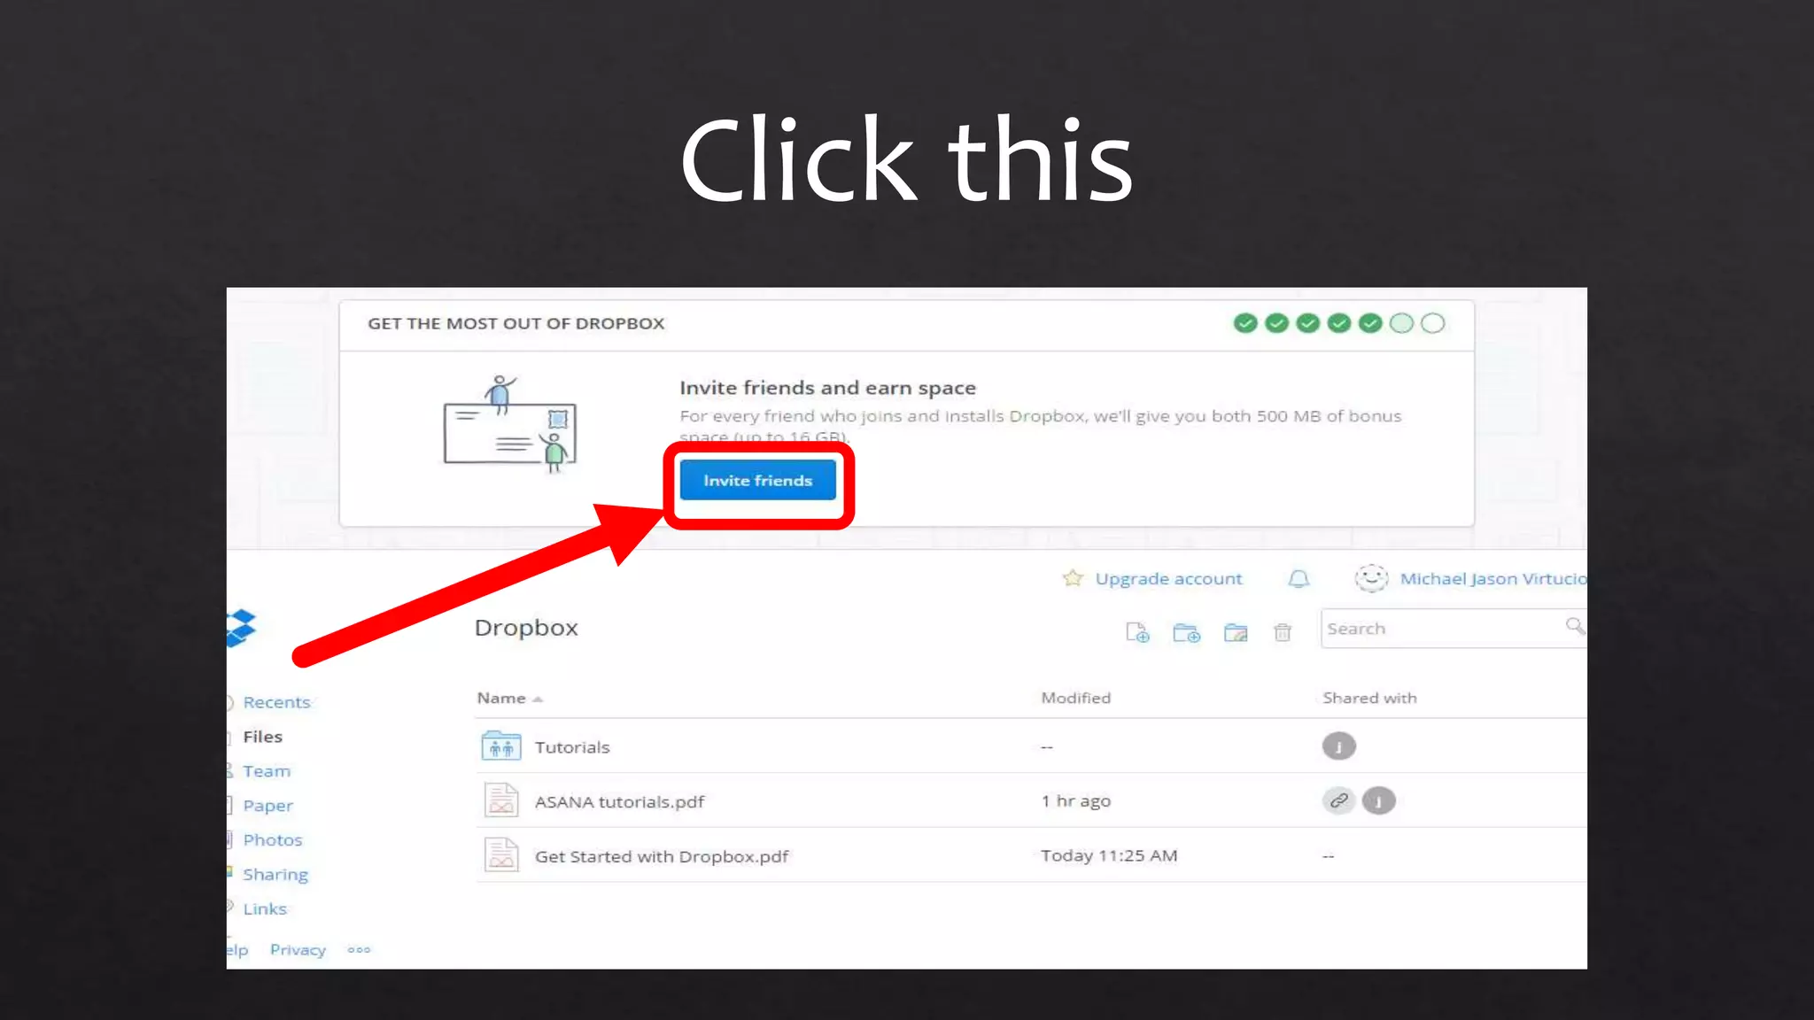Open the notifications bell
Screen dimensions: 1814x1020
click(1298, 579)
